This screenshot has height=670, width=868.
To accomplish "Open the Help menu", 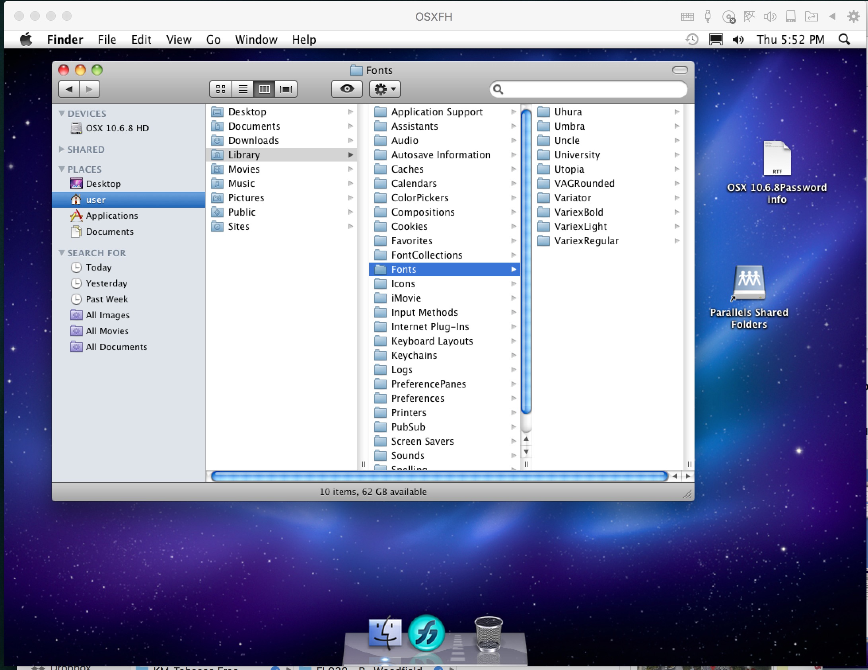I will coord(304,39).
